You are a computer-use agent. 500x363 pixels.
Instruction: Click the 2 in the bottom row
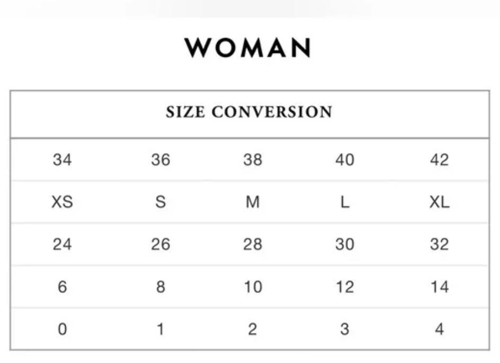point(253,329)
